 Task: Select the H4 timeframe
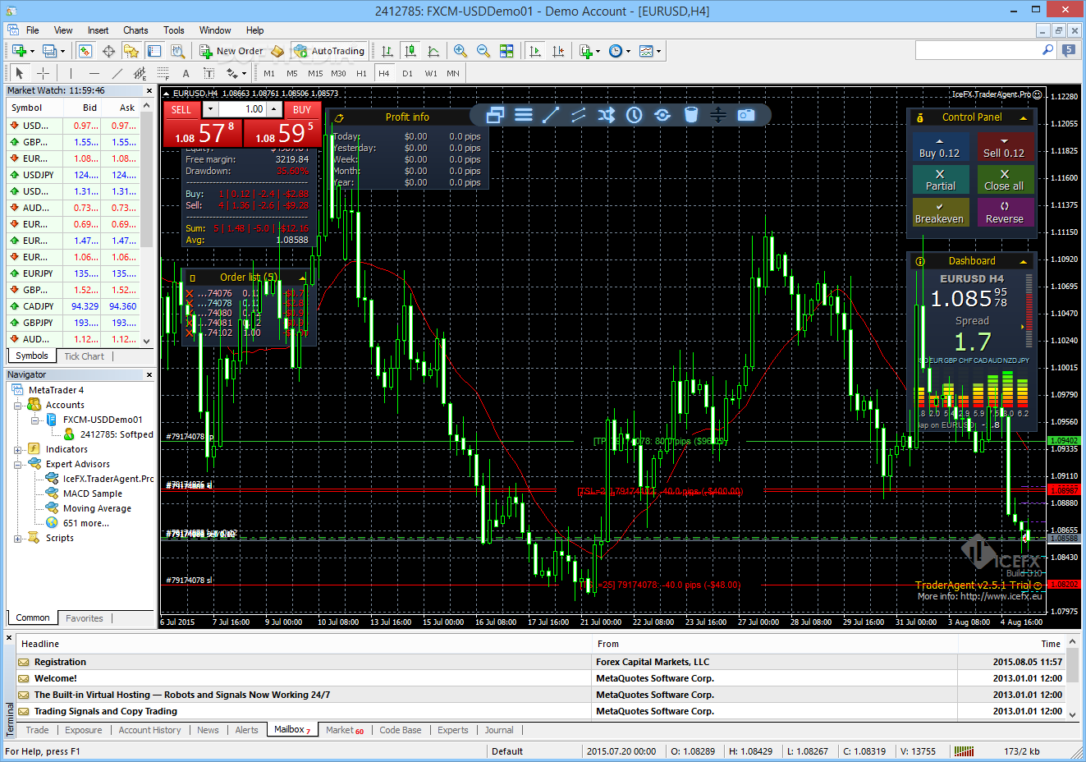click(383, 73)
